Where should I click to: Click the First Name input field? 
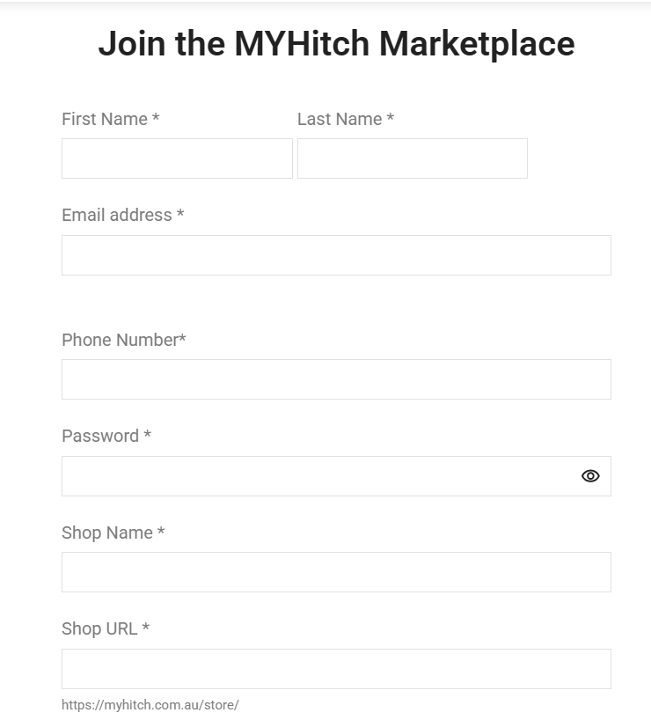click(176, 158)
